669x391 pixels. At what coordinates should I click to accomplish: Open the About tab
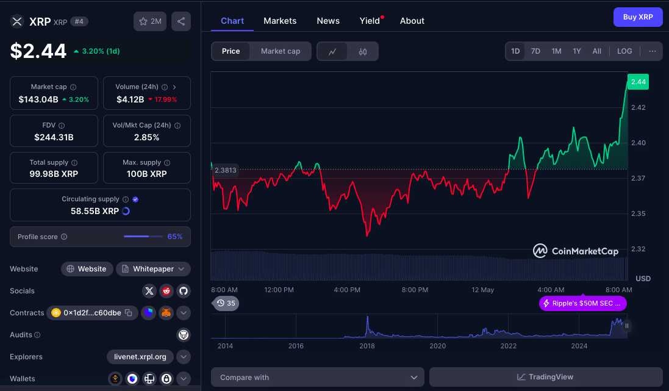coord(412,21)
